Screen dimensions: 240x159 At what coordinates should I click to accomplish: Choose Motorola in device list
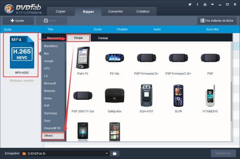click(49, 91)
